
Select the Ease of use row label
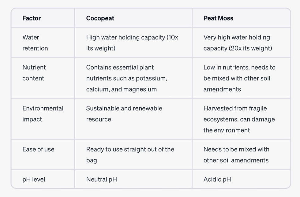(38, 149)
